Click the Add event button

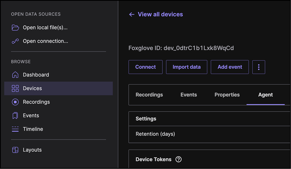point(230,67)
